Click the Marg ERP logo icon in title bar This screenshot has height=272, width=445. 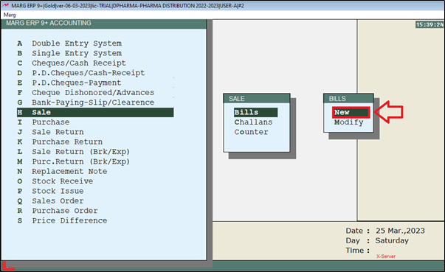(5, 5)
